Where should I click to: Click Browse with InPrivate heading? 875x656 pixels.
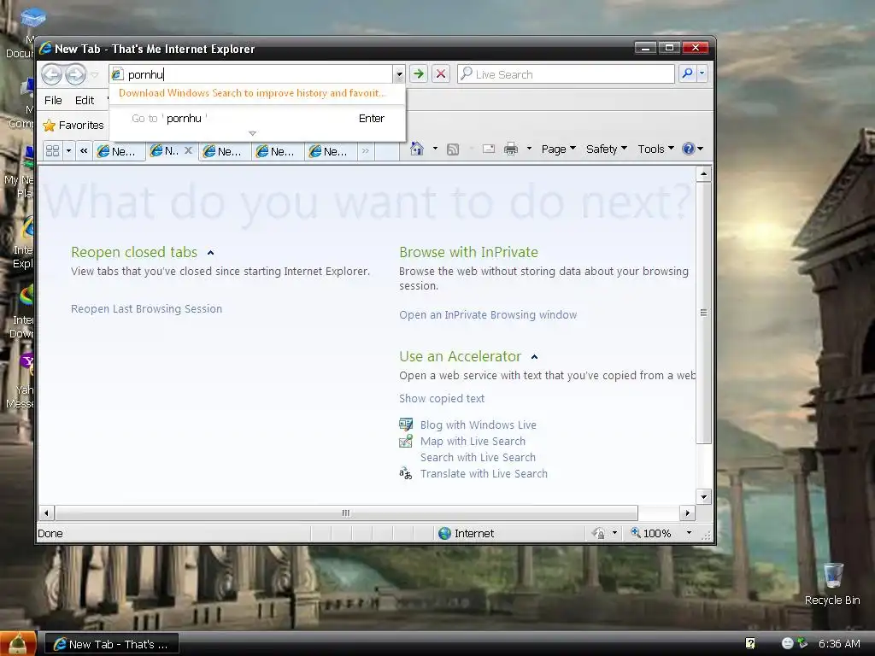[x=468, y=252]
